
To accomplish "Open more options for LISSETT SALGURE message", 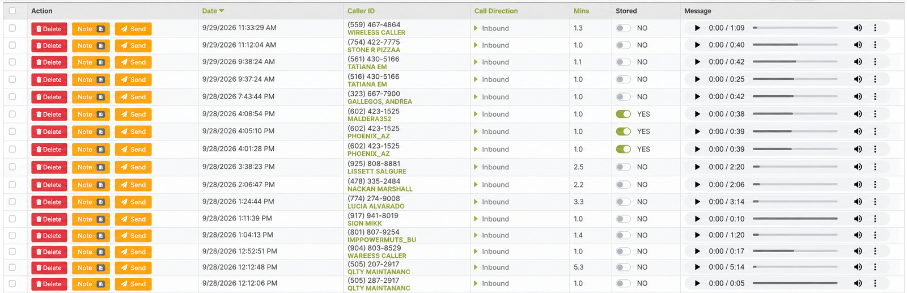I will click(875, 167).
